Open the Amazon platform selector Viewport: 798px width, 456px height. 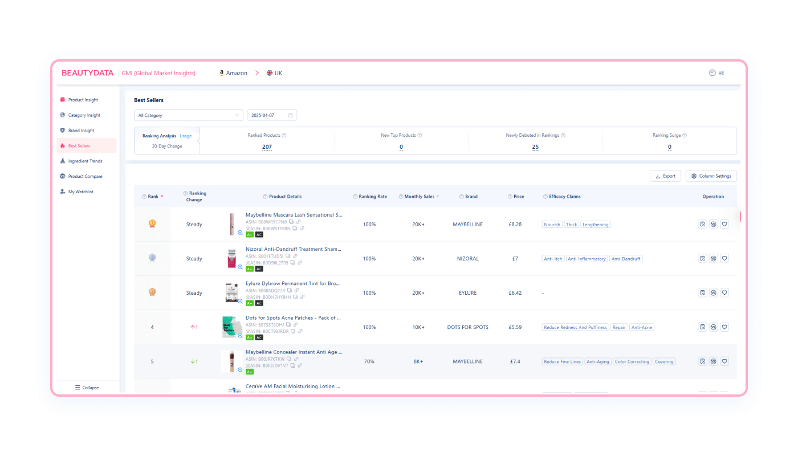point(233,73)
